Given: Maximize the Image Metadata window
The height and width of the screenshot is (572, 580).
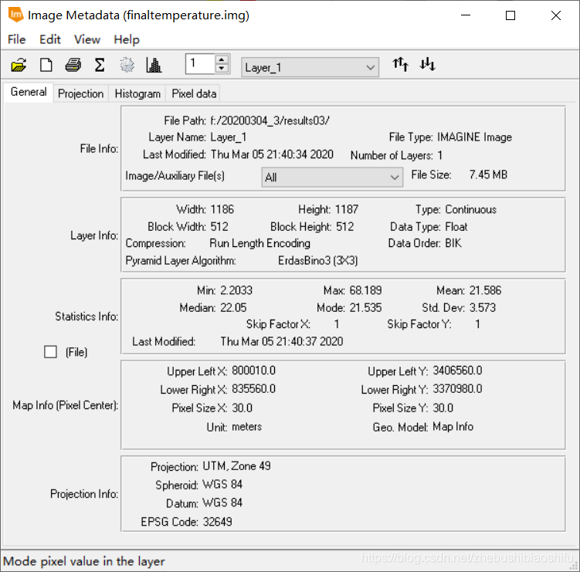Looking at the screenshot, I should pos(510,15).
